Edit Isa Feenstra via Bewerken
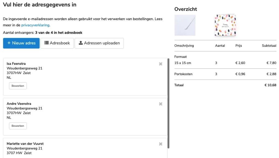 pyautogui.click(x=18, y=86)
